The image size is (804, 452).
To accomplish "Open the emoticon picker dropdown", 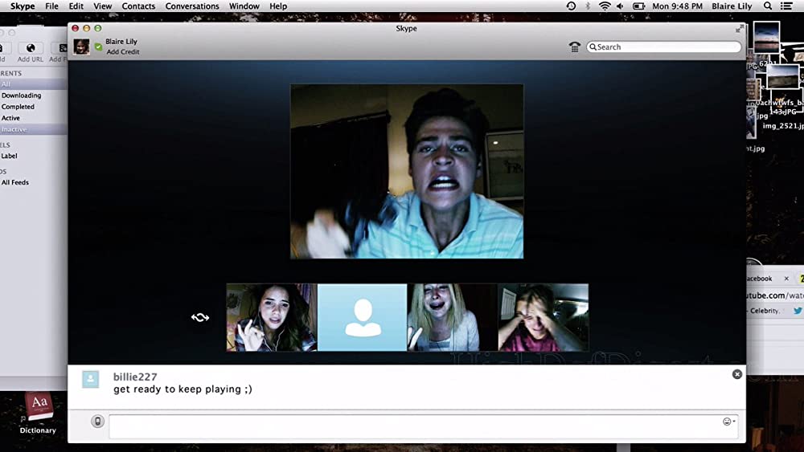I will (x=728, y=421).
